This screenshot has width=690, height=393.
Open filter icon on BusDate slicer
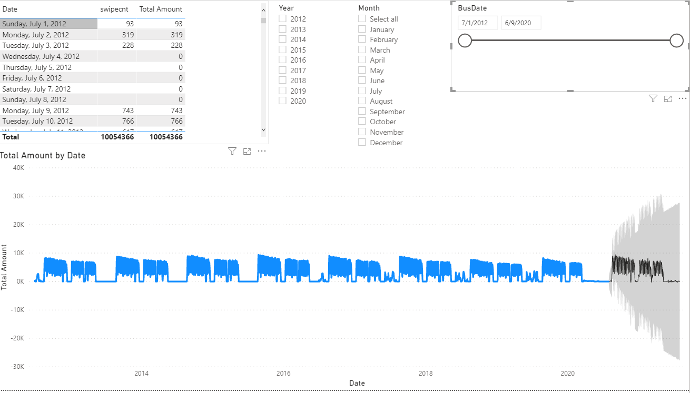tap(653, 98)
